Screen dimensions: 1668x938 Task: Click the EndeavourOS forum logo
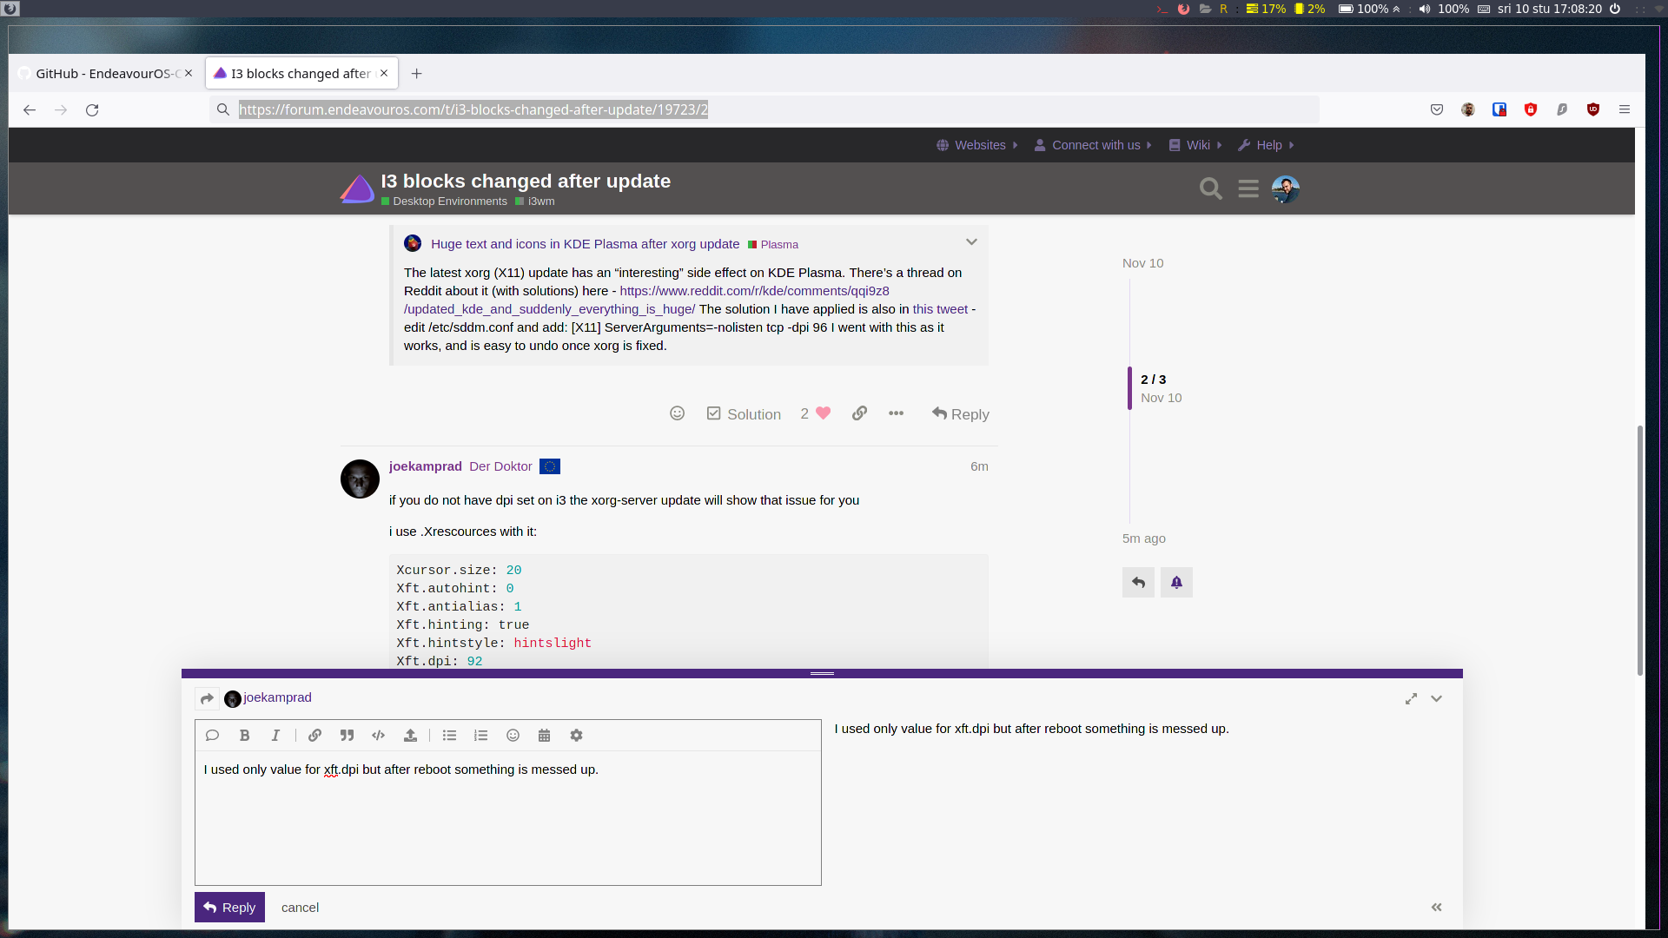[x=357, y=188]
